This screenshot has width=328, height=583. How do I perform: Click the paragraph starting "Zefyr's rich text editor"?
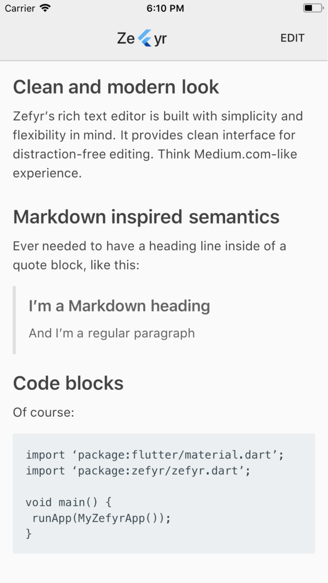click(158, 135)
